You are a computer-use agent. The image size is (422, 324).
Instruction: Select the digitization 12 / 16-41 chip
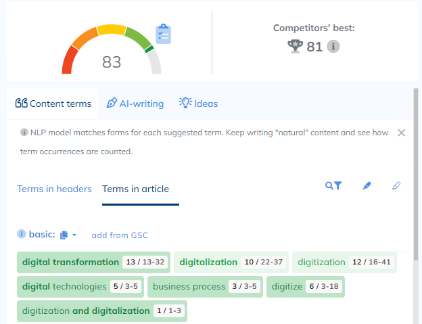click(x=344, y=262)
